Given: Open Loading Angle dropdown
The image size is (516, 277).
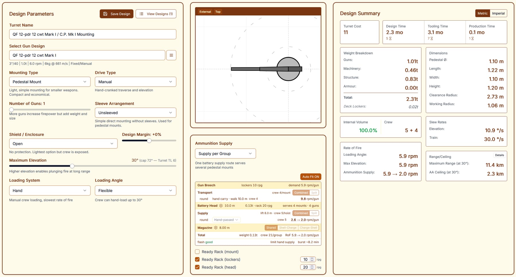Looking at the screenshot, I should click(x=136, y=191).
